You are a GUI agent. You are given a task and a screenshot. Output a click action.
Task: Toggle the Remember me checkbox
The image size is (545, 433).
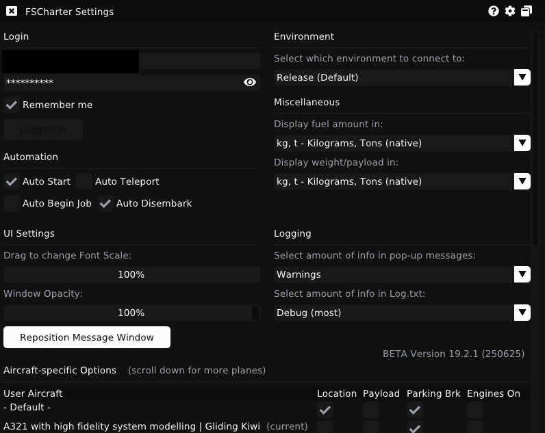[x=12, y=105]
